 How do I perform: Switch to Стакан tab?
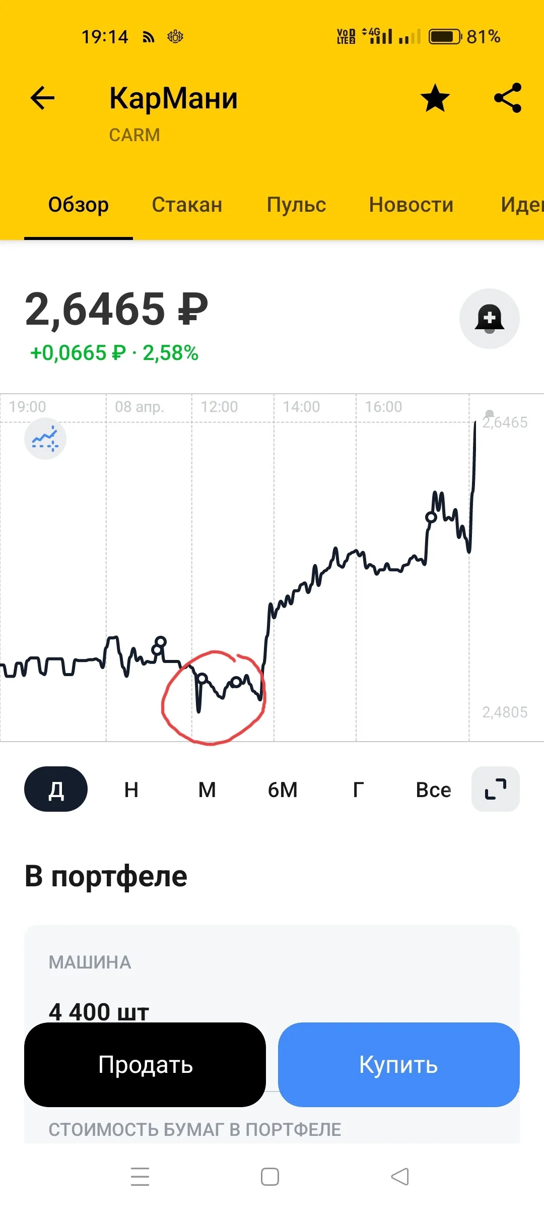tap(187, 205)
